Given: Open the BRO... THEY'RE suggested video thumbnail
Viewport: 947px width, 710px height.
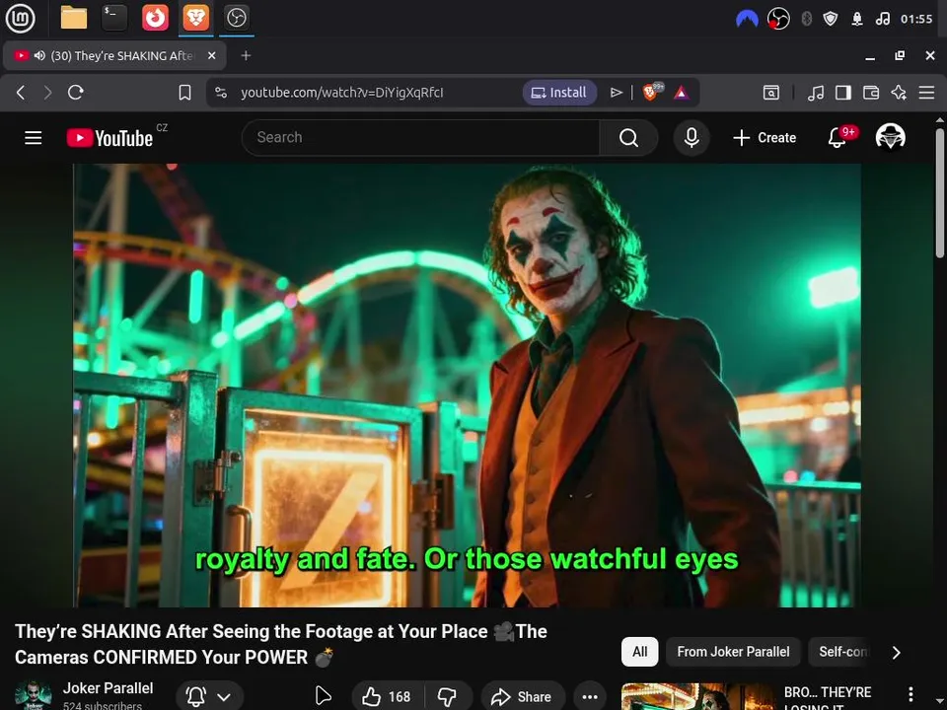Looking at the screenshot, I should point(698,697).
